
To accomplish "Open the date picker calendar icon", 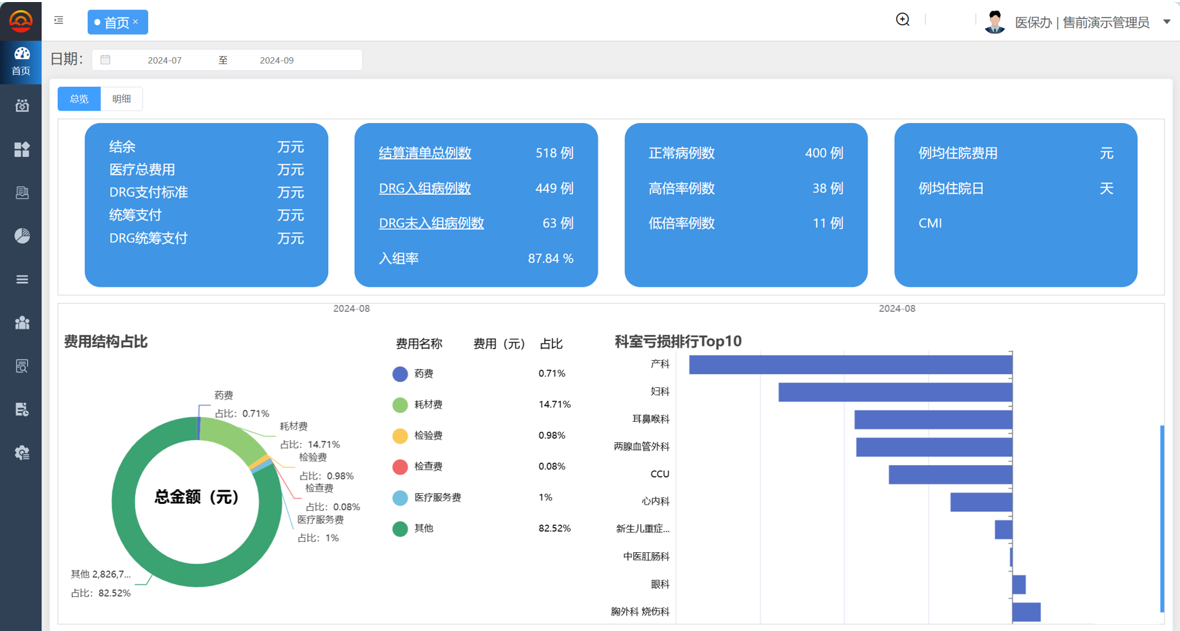I will pyautogui.click(x=105, y=60).
